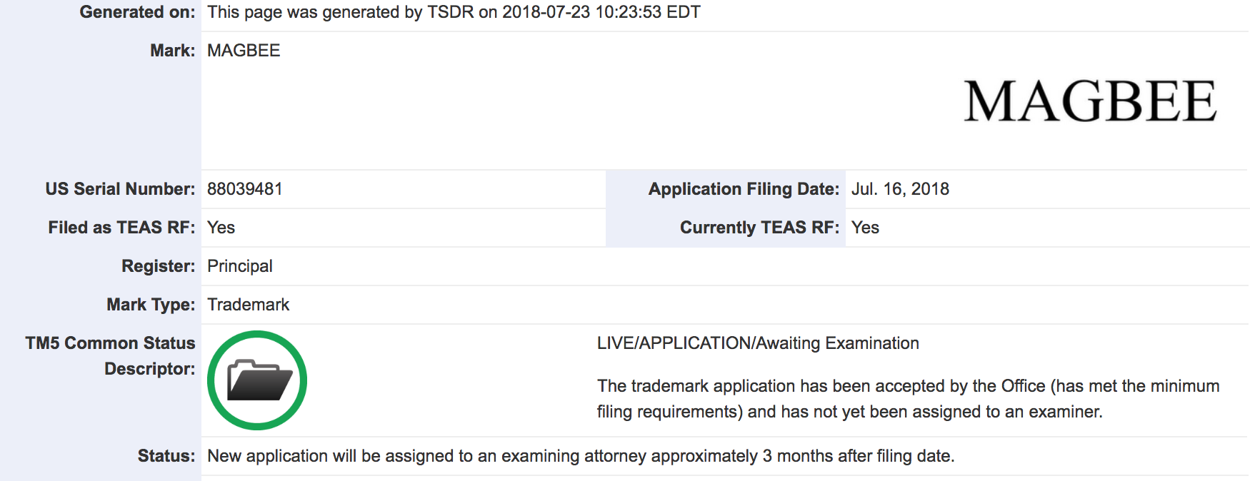This screenshot has height=481, width=1250.
Task: Click the TSDR generated timestamp text
Action: click(454, 12)
